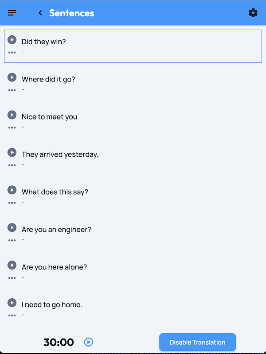266x354 pixels.
Task: Play audio for "Nice to meet you"
Action: pos(12,115)
